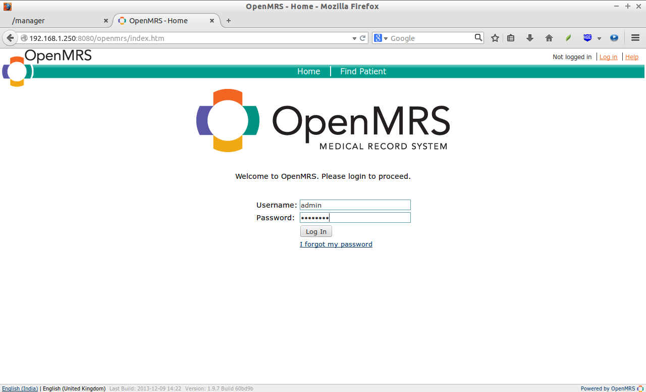This screenshot has height=392, width=646.
Task: Open a new tab with the plus button
Action: tap(229, 21)
